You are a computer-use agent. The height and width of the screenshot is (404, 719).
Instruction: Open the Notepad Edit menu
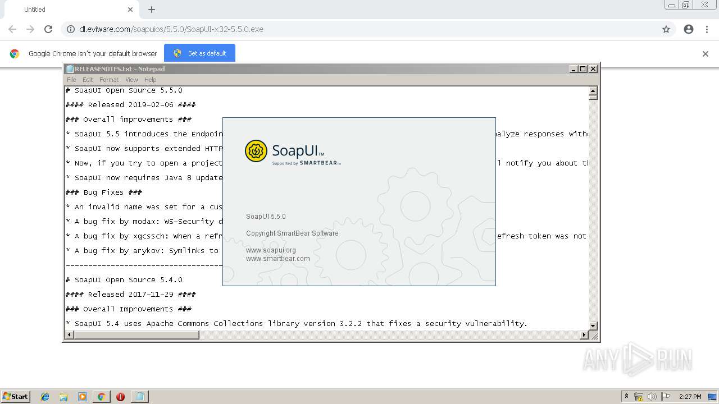coord(88,80)
